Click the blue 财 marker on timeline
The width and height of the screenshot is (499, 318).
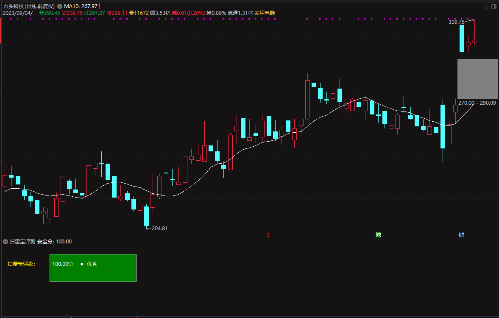461,235
